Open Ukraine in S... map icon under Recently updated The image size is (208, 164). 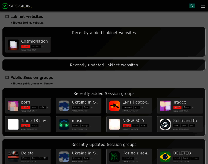pos(64,157)
